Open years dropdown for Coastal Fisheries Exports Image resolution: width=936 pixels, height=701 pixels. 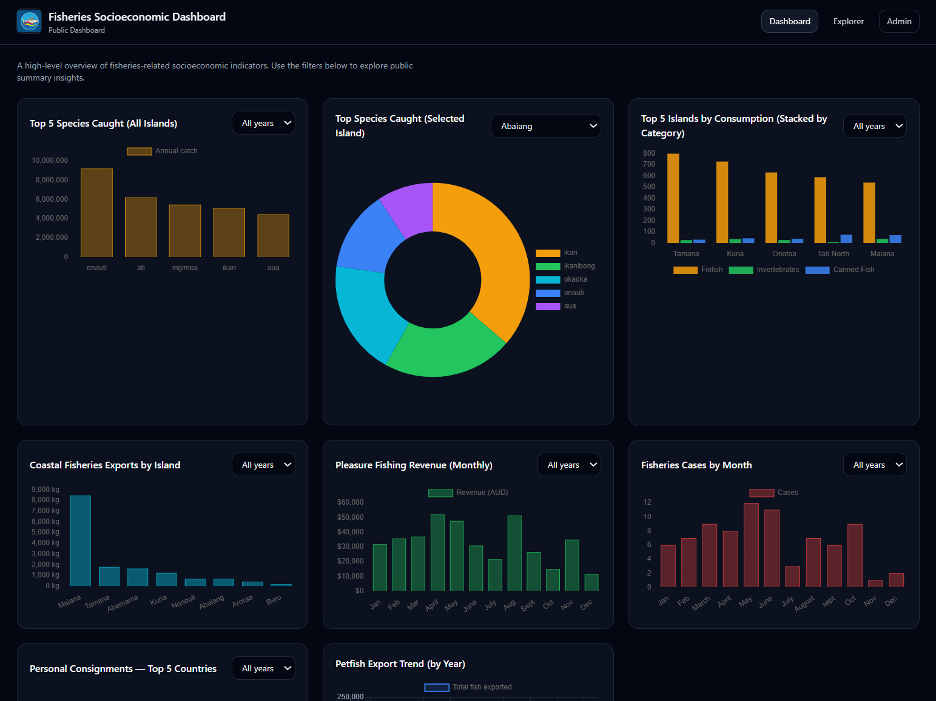click(x=264, y=465)
